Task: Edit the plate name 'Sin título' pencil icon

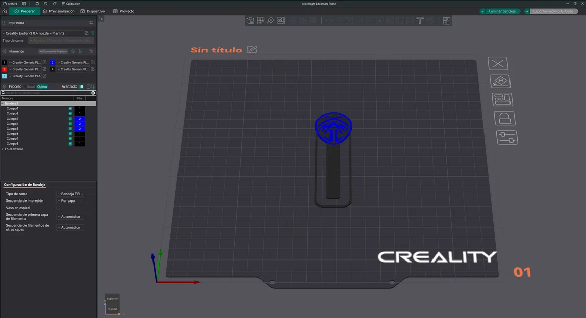Action: click(x=252, y=49)
